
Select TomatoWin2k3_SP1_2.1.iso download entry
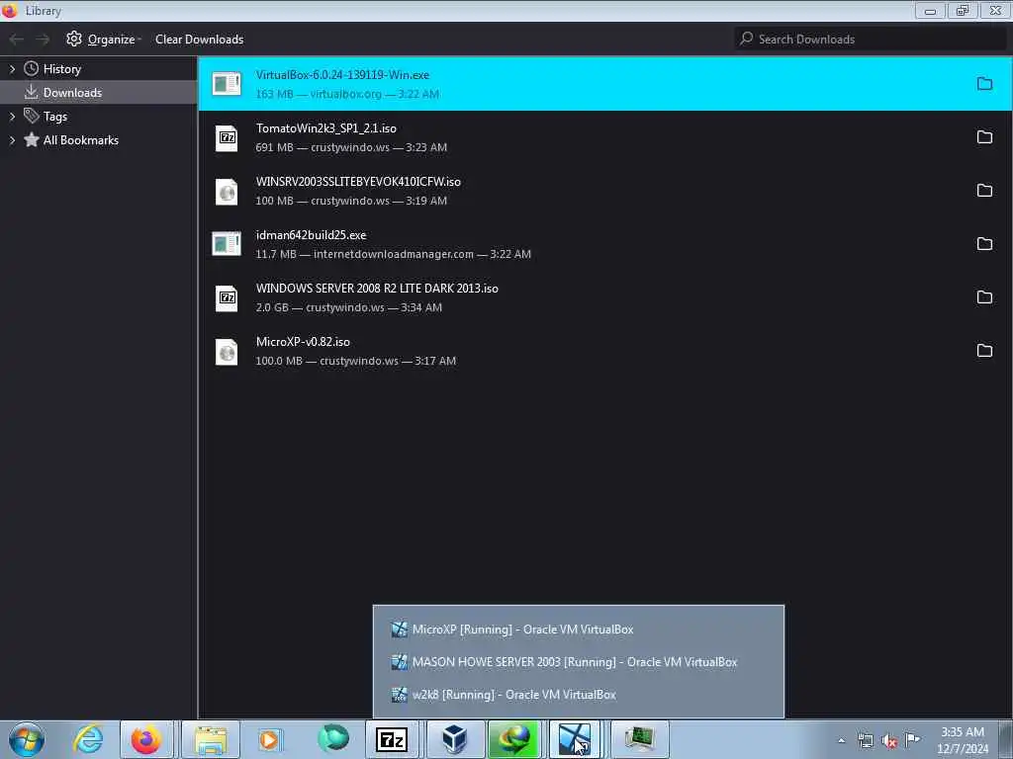(x=604, y=137)
